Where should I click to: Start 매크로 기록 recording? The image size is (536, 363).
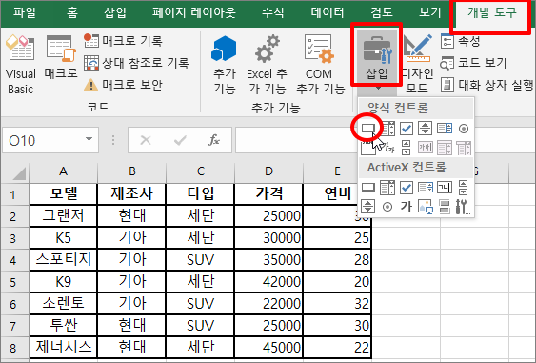pos(123,41)
